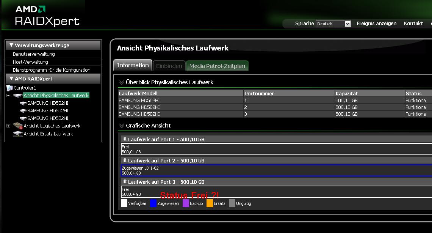This screenshot has height=233, width=432.
Task: Click the third SAMSUNG HD502HI drive icon in tree
Action: tap(23, 118)
